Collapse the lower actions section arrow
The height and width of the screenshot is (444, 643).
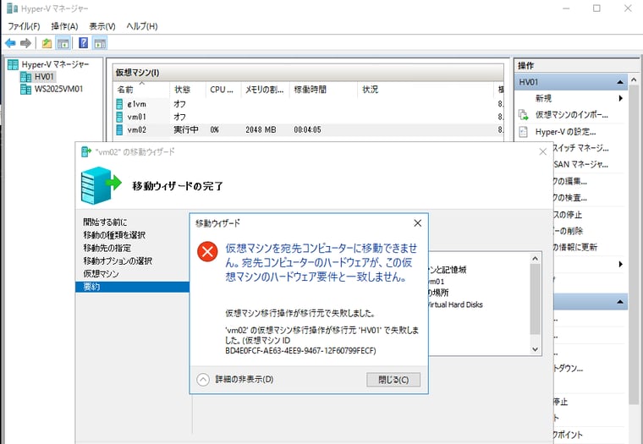tap(619, 302)
